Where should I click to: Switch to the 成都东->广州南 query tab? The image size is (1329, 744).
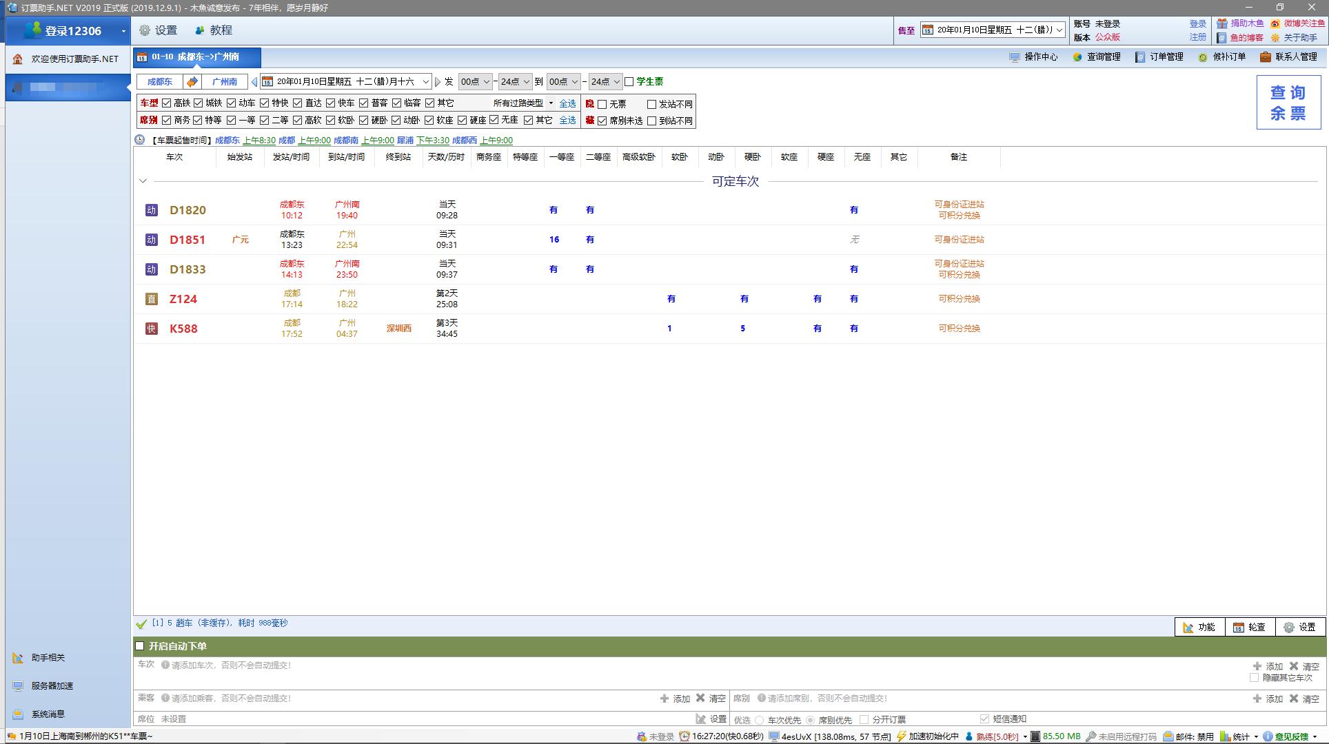click(x=196, y=57)
